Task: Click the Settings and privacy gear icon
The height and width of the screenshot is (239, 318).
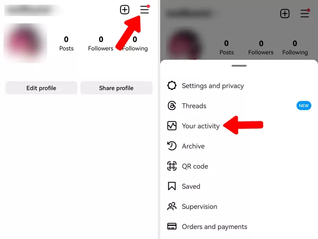Action: (x=172, y=86)
